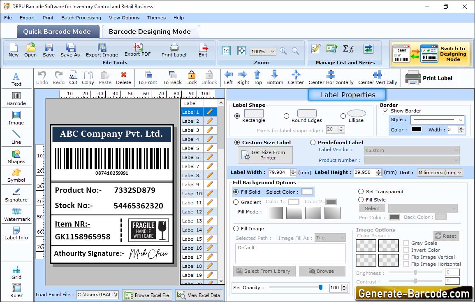Choose the Fill Image radio button
The image size is (475, 302).
[x=236, y=229]
